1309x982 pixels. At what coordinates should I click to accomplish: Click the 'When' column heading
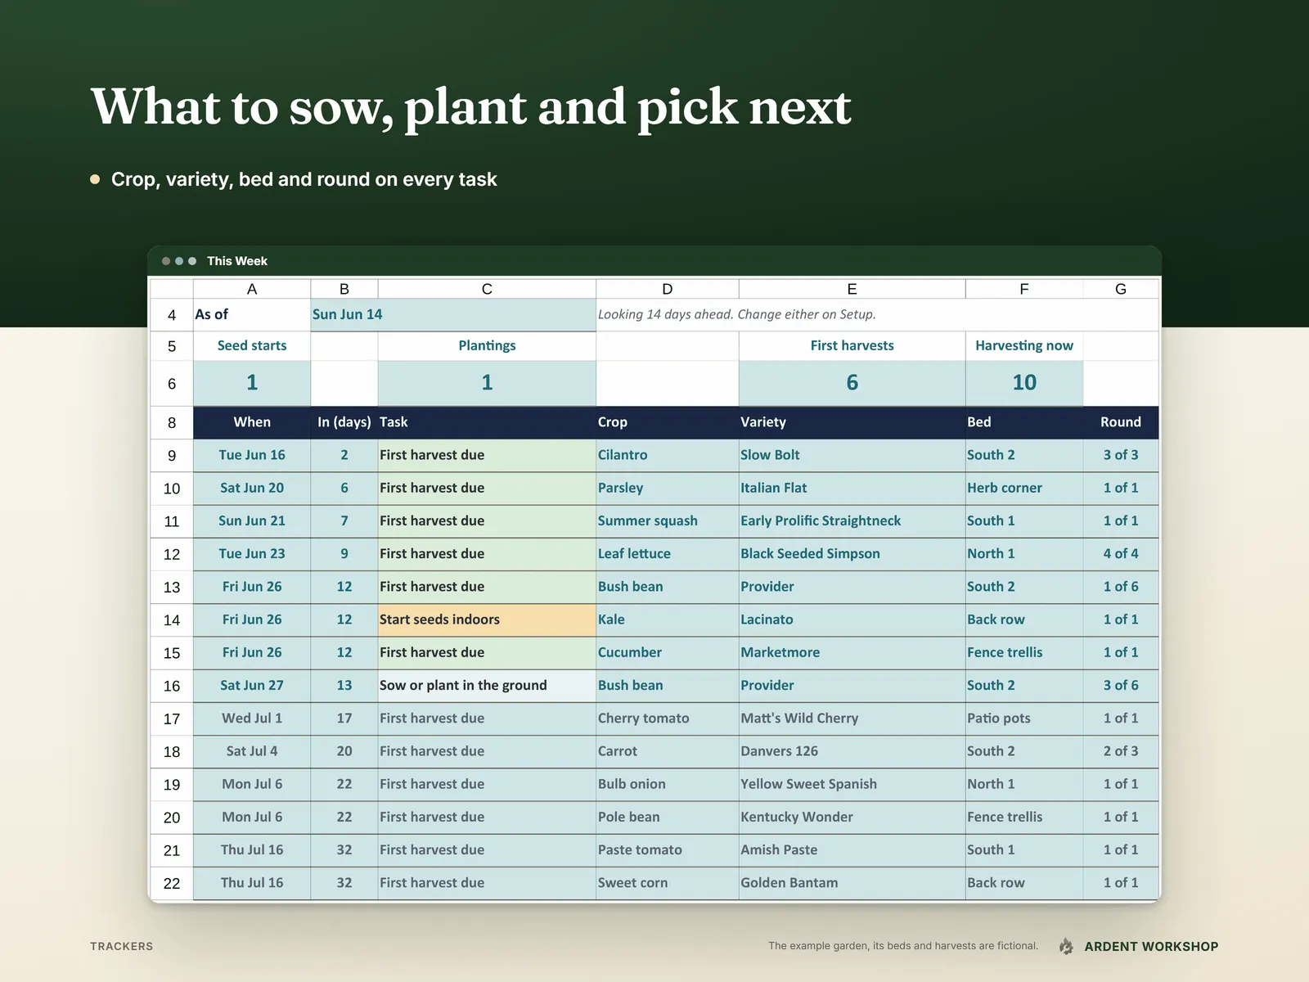tap(252, 422)
